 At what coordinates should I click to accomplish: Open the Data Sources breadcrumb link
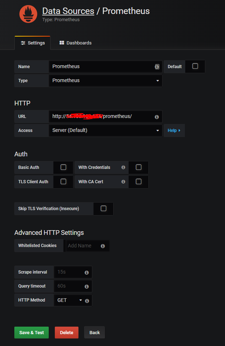pos(68,11)
